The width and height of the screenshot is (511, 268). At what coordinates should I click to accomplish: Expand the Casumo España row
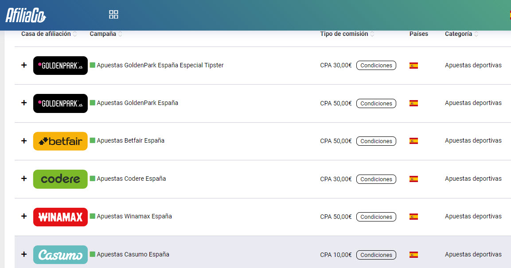point(24,254)
